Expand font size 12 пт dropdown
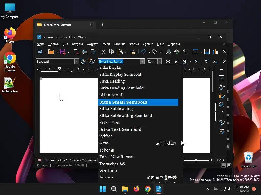 tap(159, 61)
